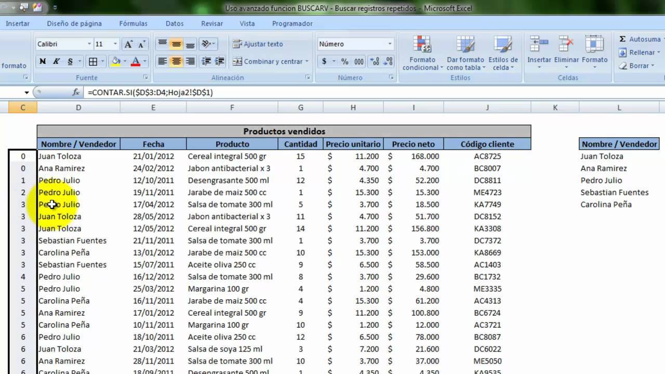
Task: Click the align text left icon
Action: (x=162, y=61)
